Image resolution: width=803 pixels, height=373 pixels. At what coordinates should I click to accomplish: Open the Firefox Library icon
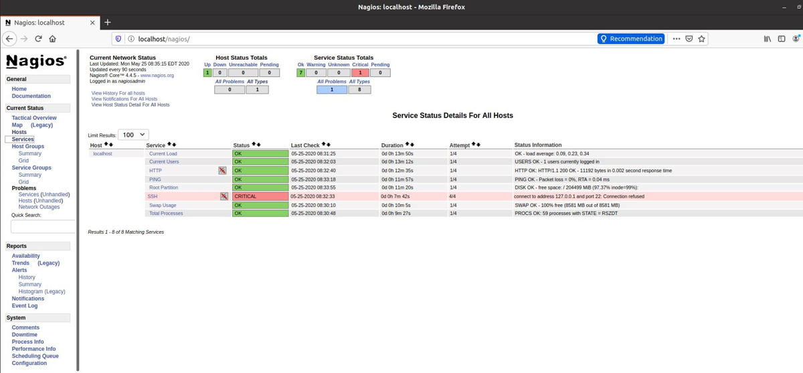(768, 39)
